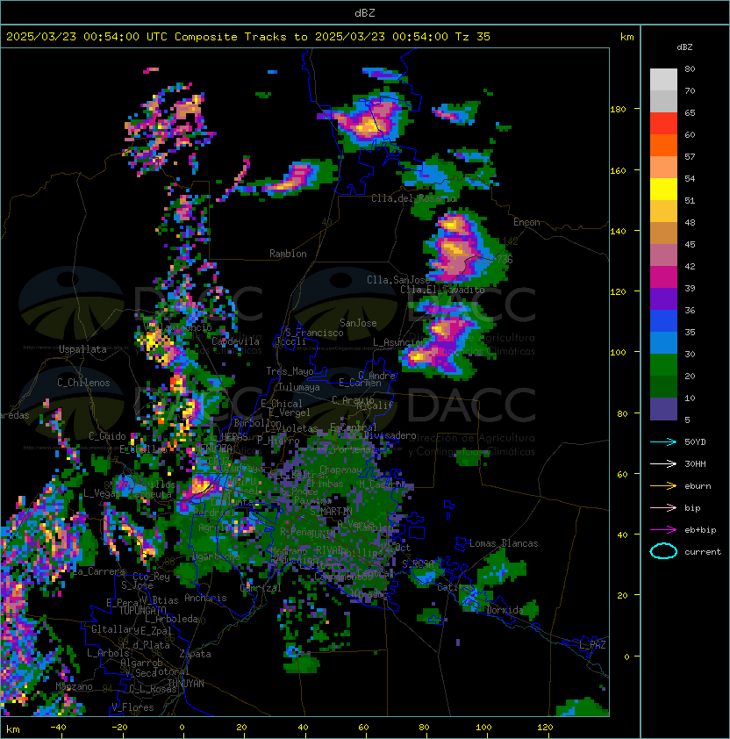Click the 'SanJose' place label
Screen dimensions: 730x739
coord(358,323)
